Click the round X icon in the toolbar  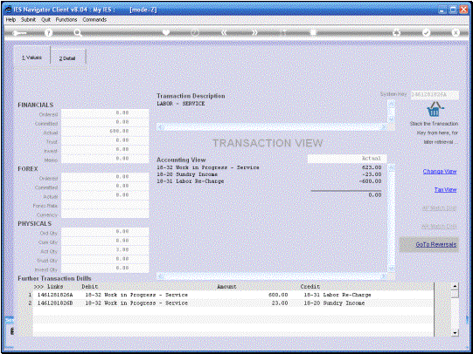(x=456, y=32)
